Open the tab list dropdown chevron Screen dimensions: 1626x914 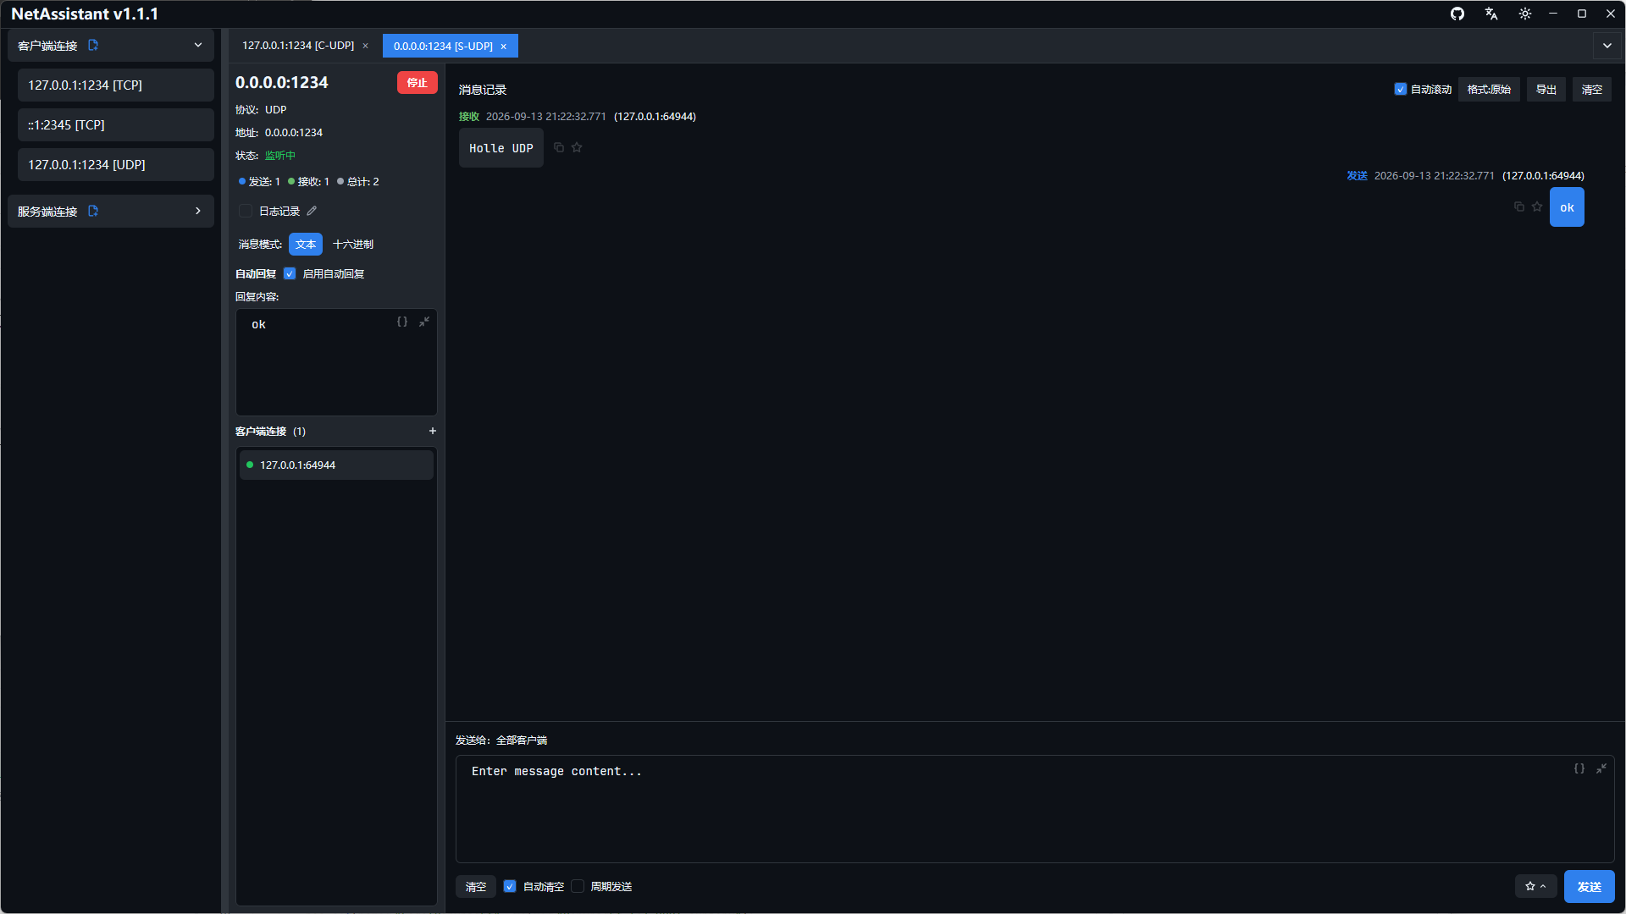tap(1607, 46)
